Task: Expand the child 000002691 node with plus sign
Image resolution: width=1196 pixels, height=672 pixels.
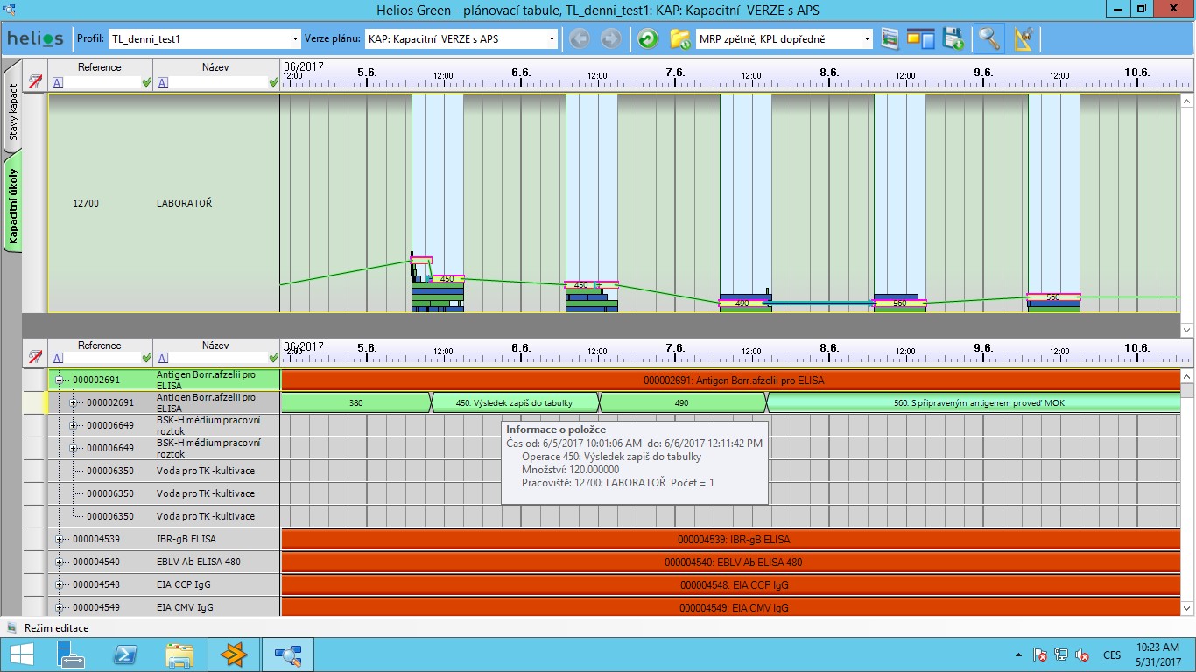Action: (74, 403)
